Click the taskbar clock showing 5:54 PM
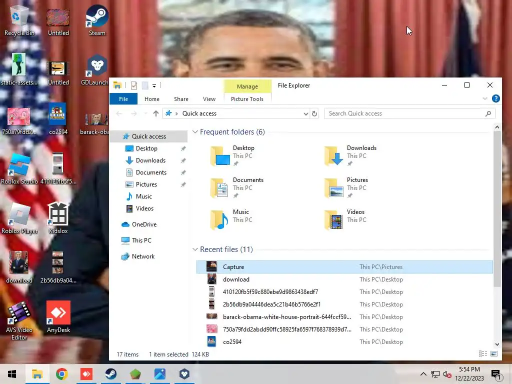512x384 pixels. click(469, 374)
